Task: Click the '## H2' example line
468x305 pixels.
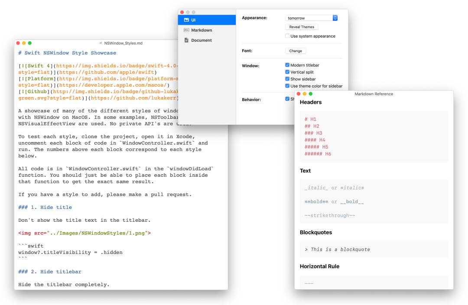Action: pos(312,126)
